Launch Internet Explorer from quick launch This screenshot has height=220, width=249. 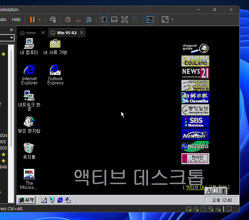pyautogui.click(x=60, y=200)
